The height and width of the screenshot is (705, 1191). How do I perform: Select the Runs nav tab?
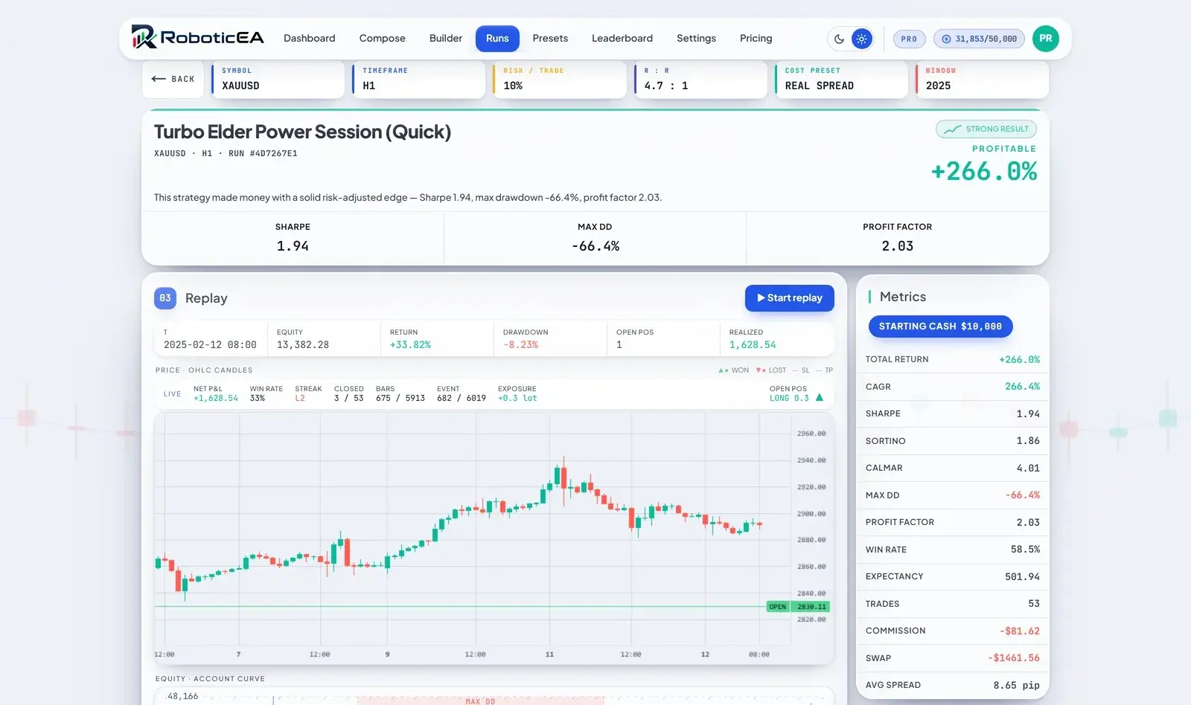497,38
